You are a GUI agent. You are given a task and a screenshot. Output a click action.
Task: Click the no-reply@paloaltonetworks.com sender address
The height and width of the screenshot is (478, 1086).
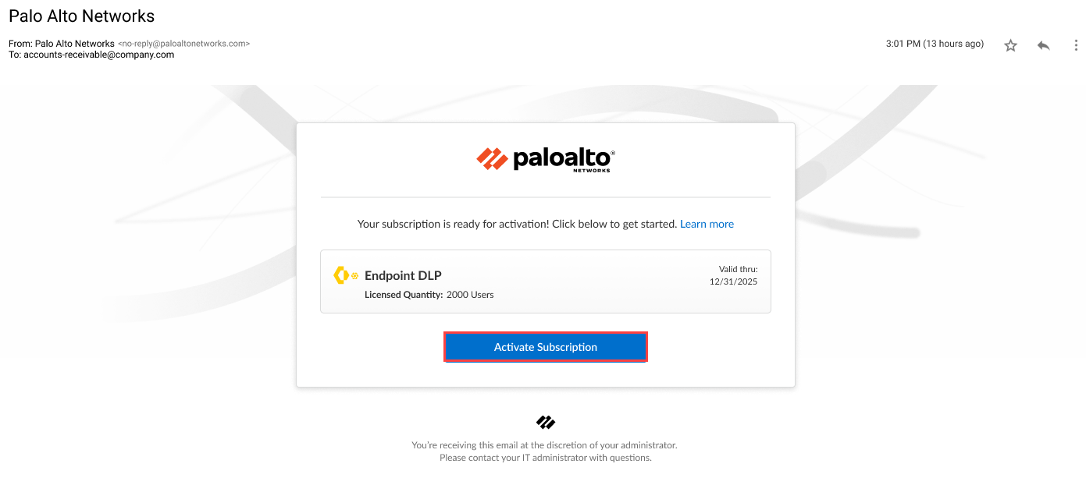(183, 44)
